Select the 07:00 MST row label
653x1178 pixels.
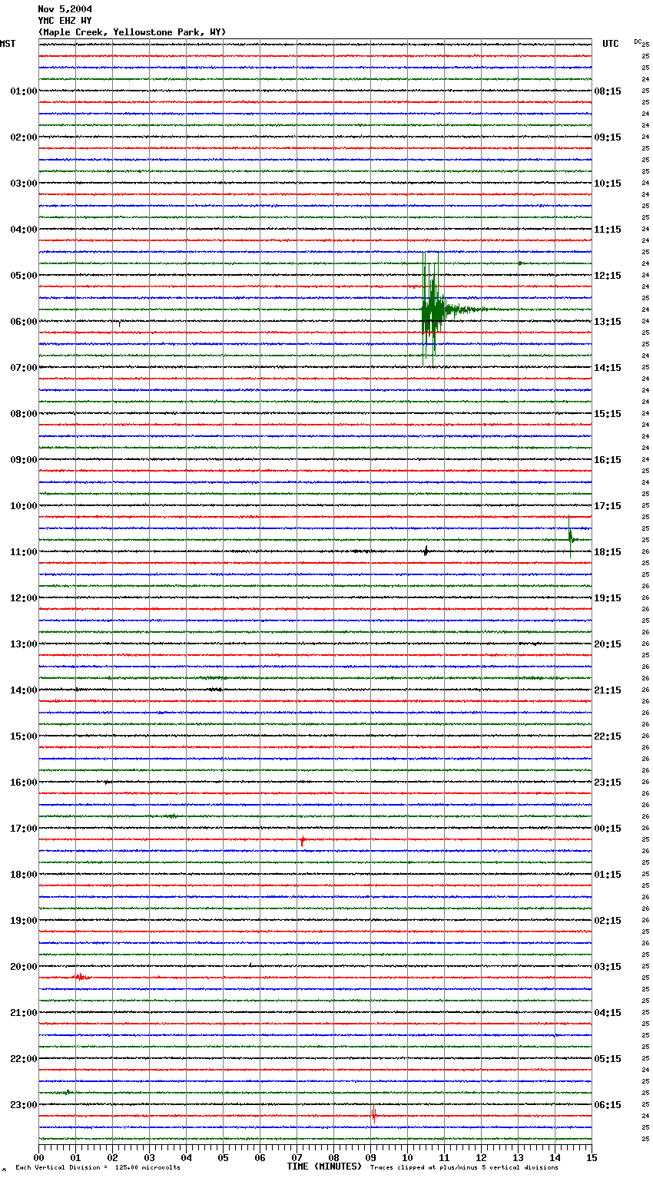[x=24, y=368]
